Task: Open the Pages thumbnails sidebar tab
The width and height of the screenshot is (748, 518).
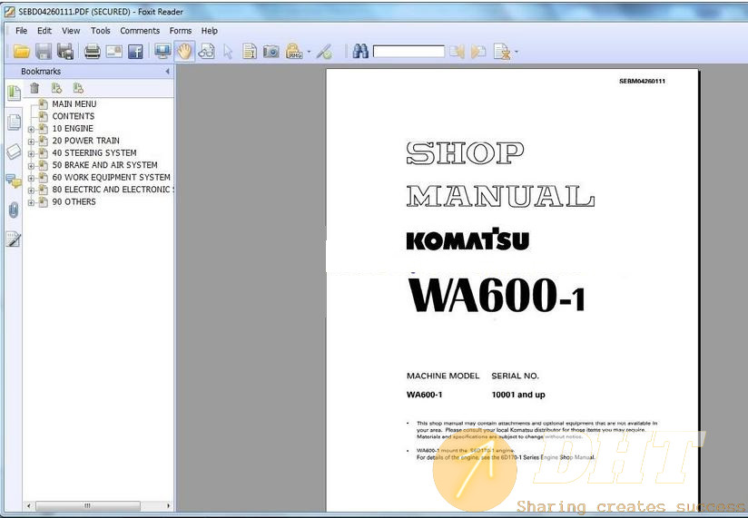Action: point(14,122)
